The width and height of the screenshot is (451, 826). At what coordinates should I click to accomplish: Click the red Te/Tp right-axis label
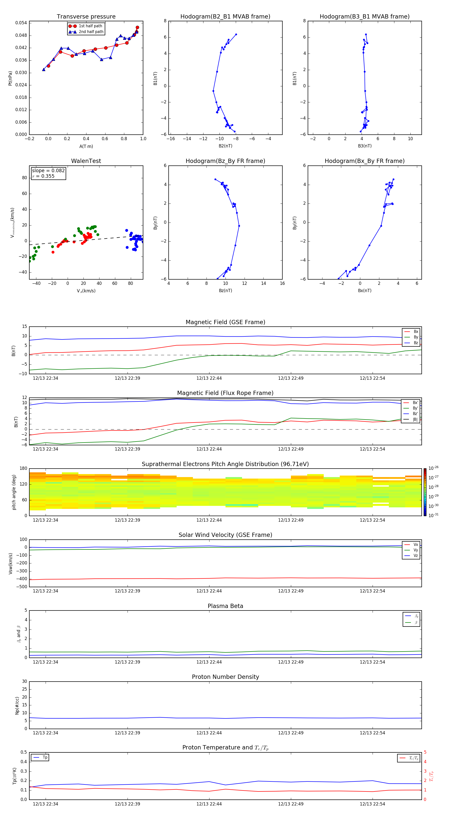point(431,776)
